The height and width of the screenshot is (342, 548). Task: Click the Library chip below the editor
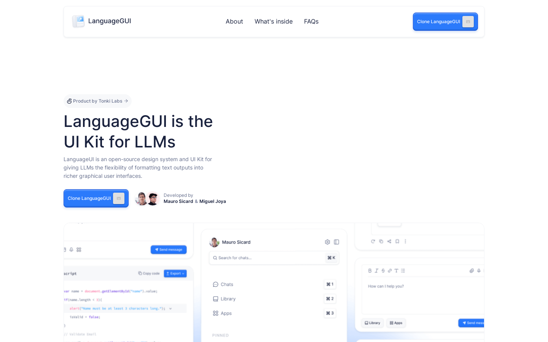coord(372,323)
